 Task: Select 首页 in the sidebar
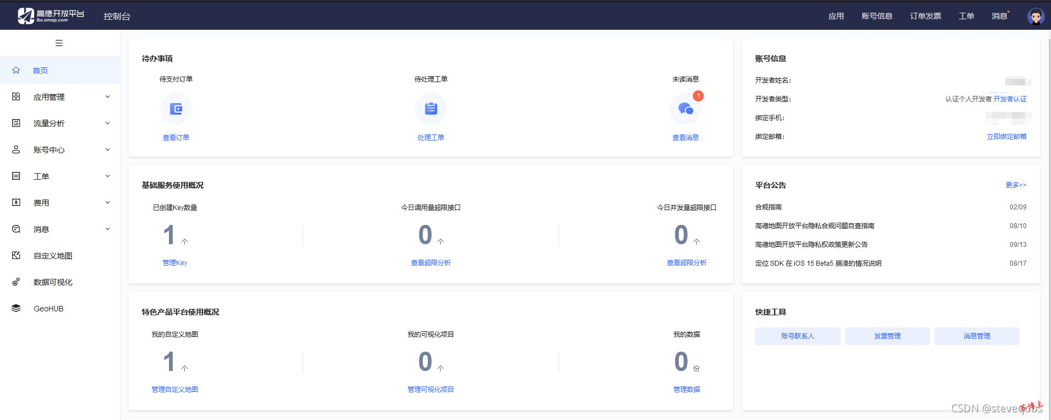(40, 71)
